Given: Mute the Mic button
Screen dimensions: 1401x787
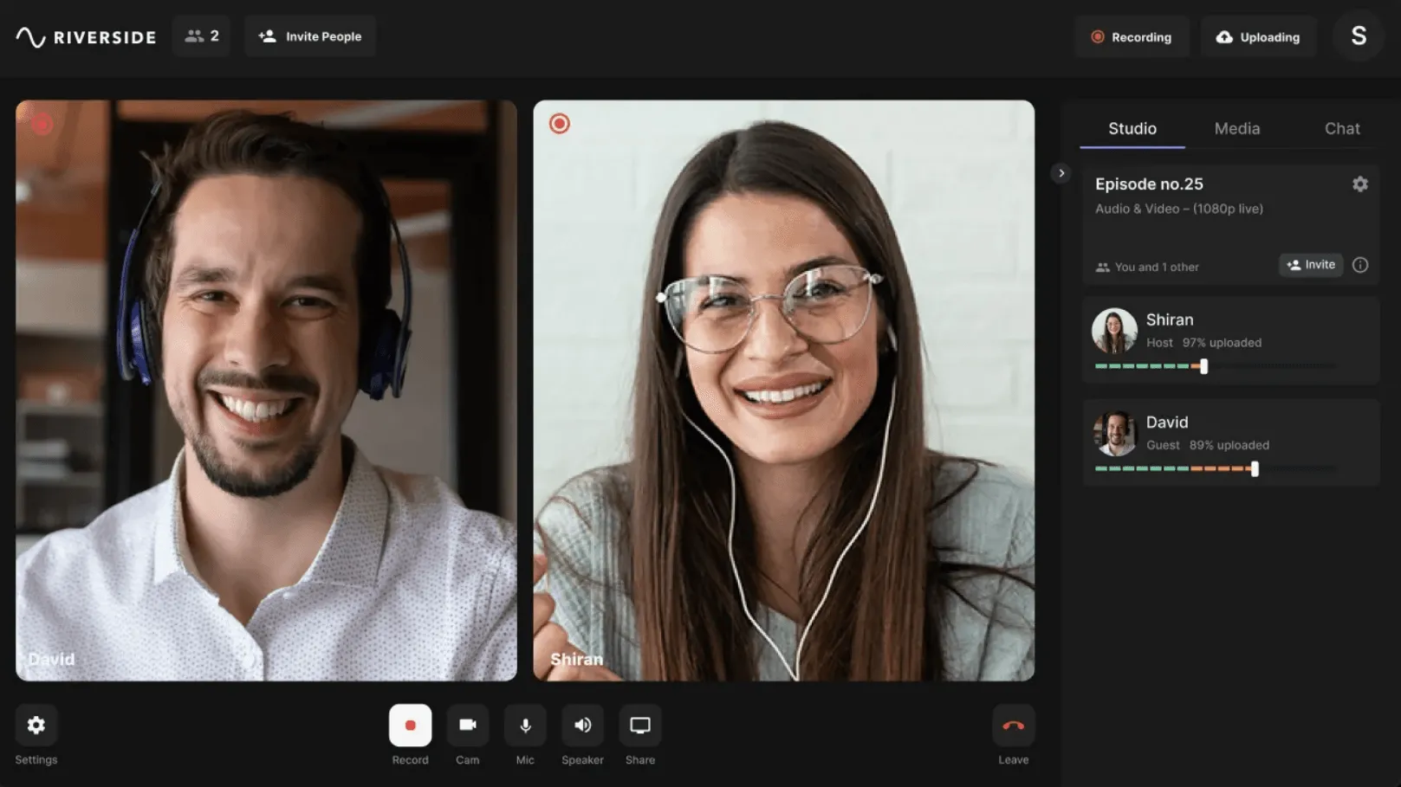Looking at the screenshot, I should pos(525,726).
